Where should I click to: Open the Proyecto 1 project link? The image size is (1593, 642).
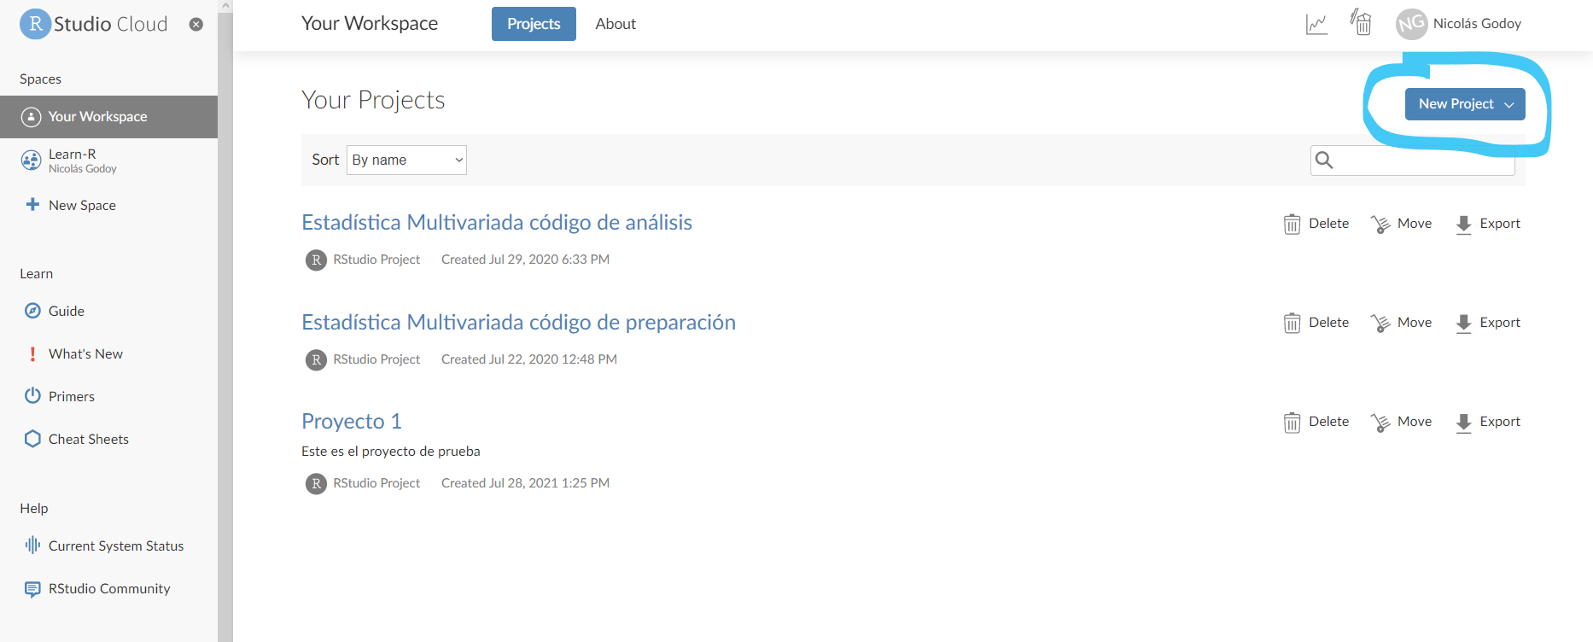point(351,421)
